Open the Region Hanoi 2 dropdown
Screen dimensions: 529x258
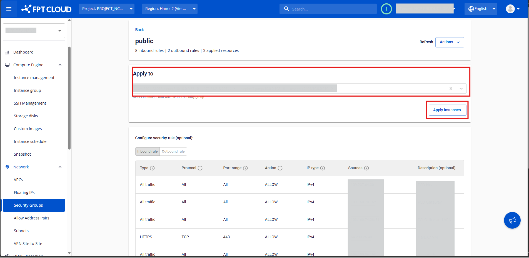click(x=169, y=9)
